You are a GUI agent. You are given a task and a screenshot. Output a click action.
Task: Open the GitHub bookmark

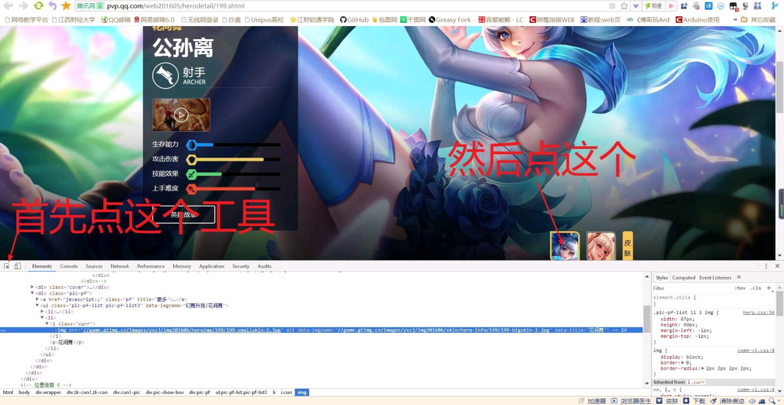click(x=353, y=20)
